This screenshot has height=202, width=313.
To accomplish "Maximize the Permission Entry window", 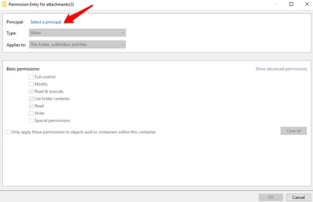I will [291, 4].
